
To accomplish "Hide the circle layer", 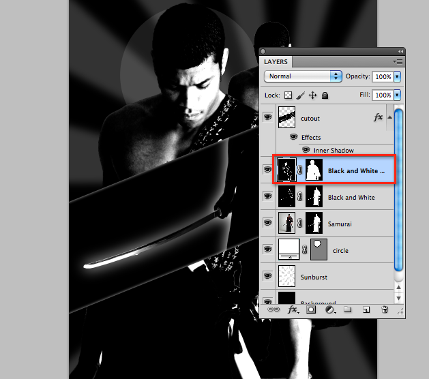I will tap(267, 249).
